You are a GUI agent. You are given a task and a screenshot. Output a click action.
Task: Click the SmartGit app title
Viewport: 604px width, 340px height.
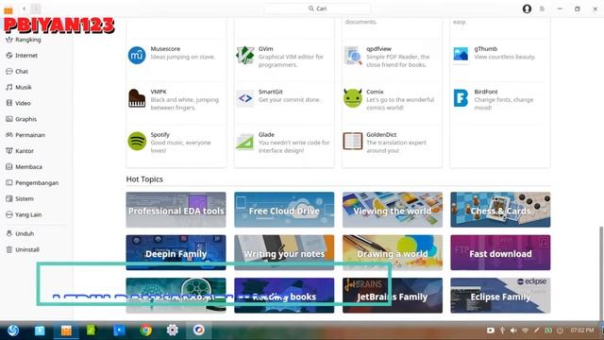[x=271, y=92]
